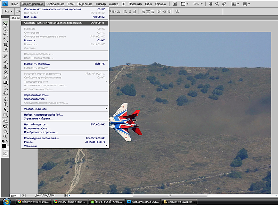Choose Выполнить заливку menu item
This screenshot has width=278, height=208.
click(x=65, y=64)
